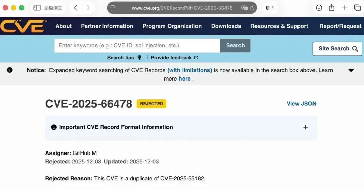This screenshot has height=190, width=364.
Task: Click the Safari sidebar toggle icon
Action: click(x=37, y=8)
